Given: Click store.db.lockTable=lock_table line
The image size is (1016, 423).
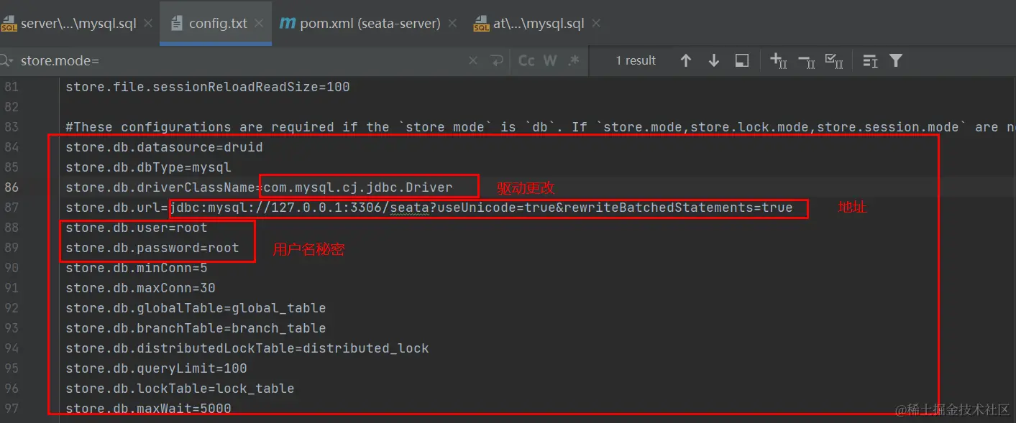Looking at the screenshot, I should [180, 389].
